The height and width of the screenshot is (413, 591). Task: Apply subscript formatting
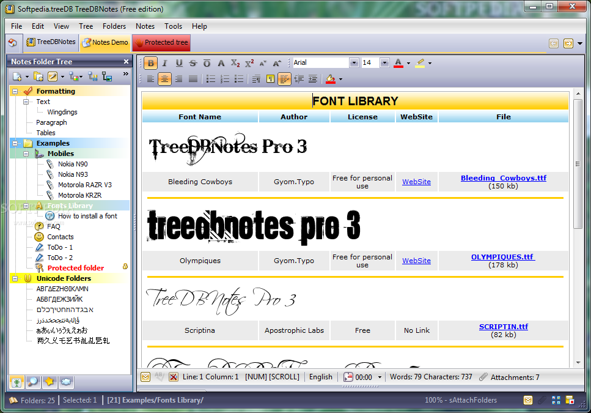point(235,63)
